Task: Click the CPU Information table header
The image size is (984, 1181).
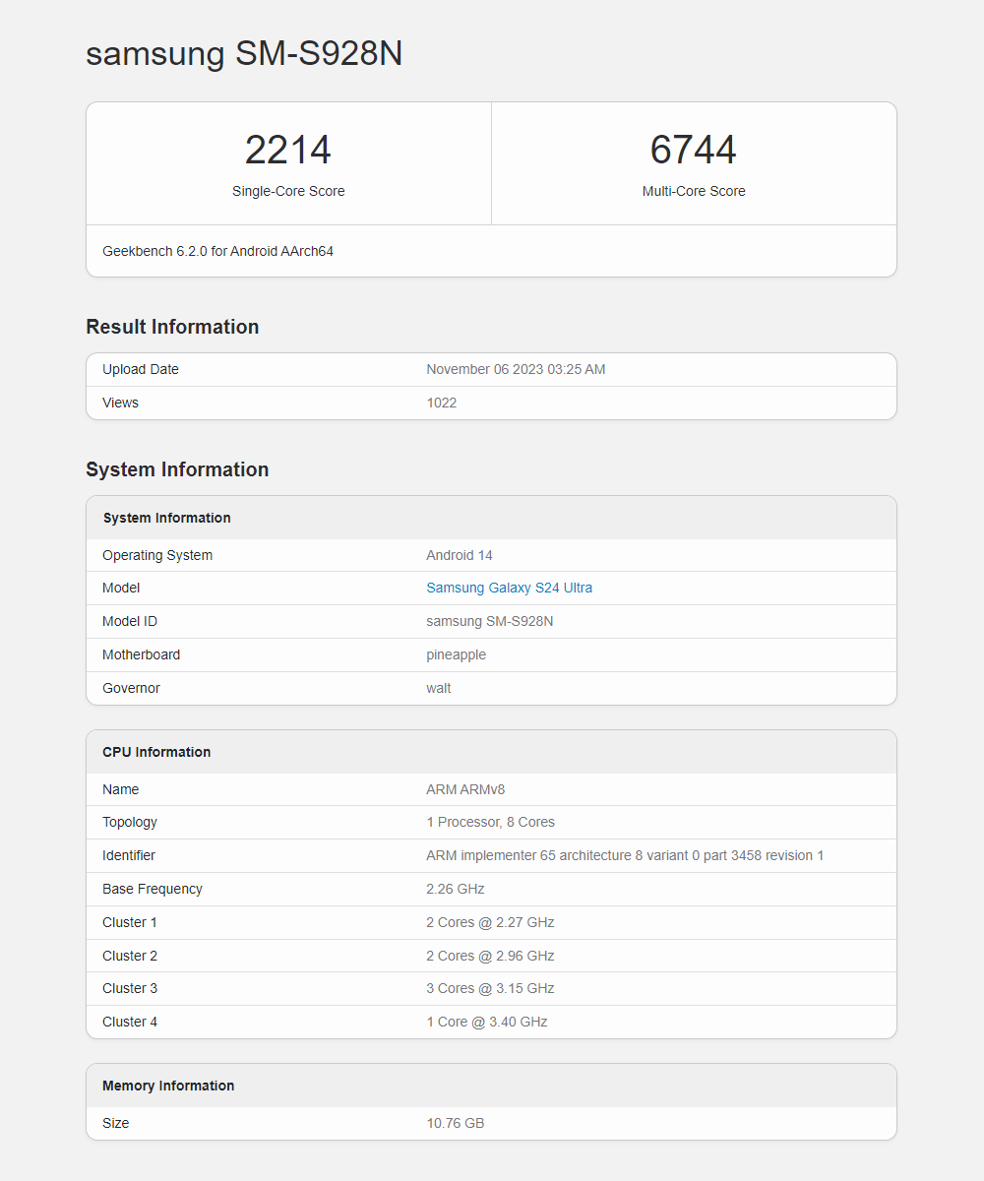Action: pos(156,752)
